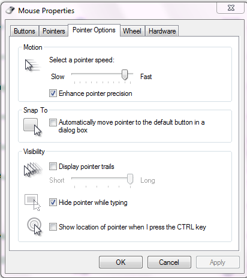This screenshot has width=247, height=278.
Task: Click the Cancel button
Action: click(x=169, y=262)
